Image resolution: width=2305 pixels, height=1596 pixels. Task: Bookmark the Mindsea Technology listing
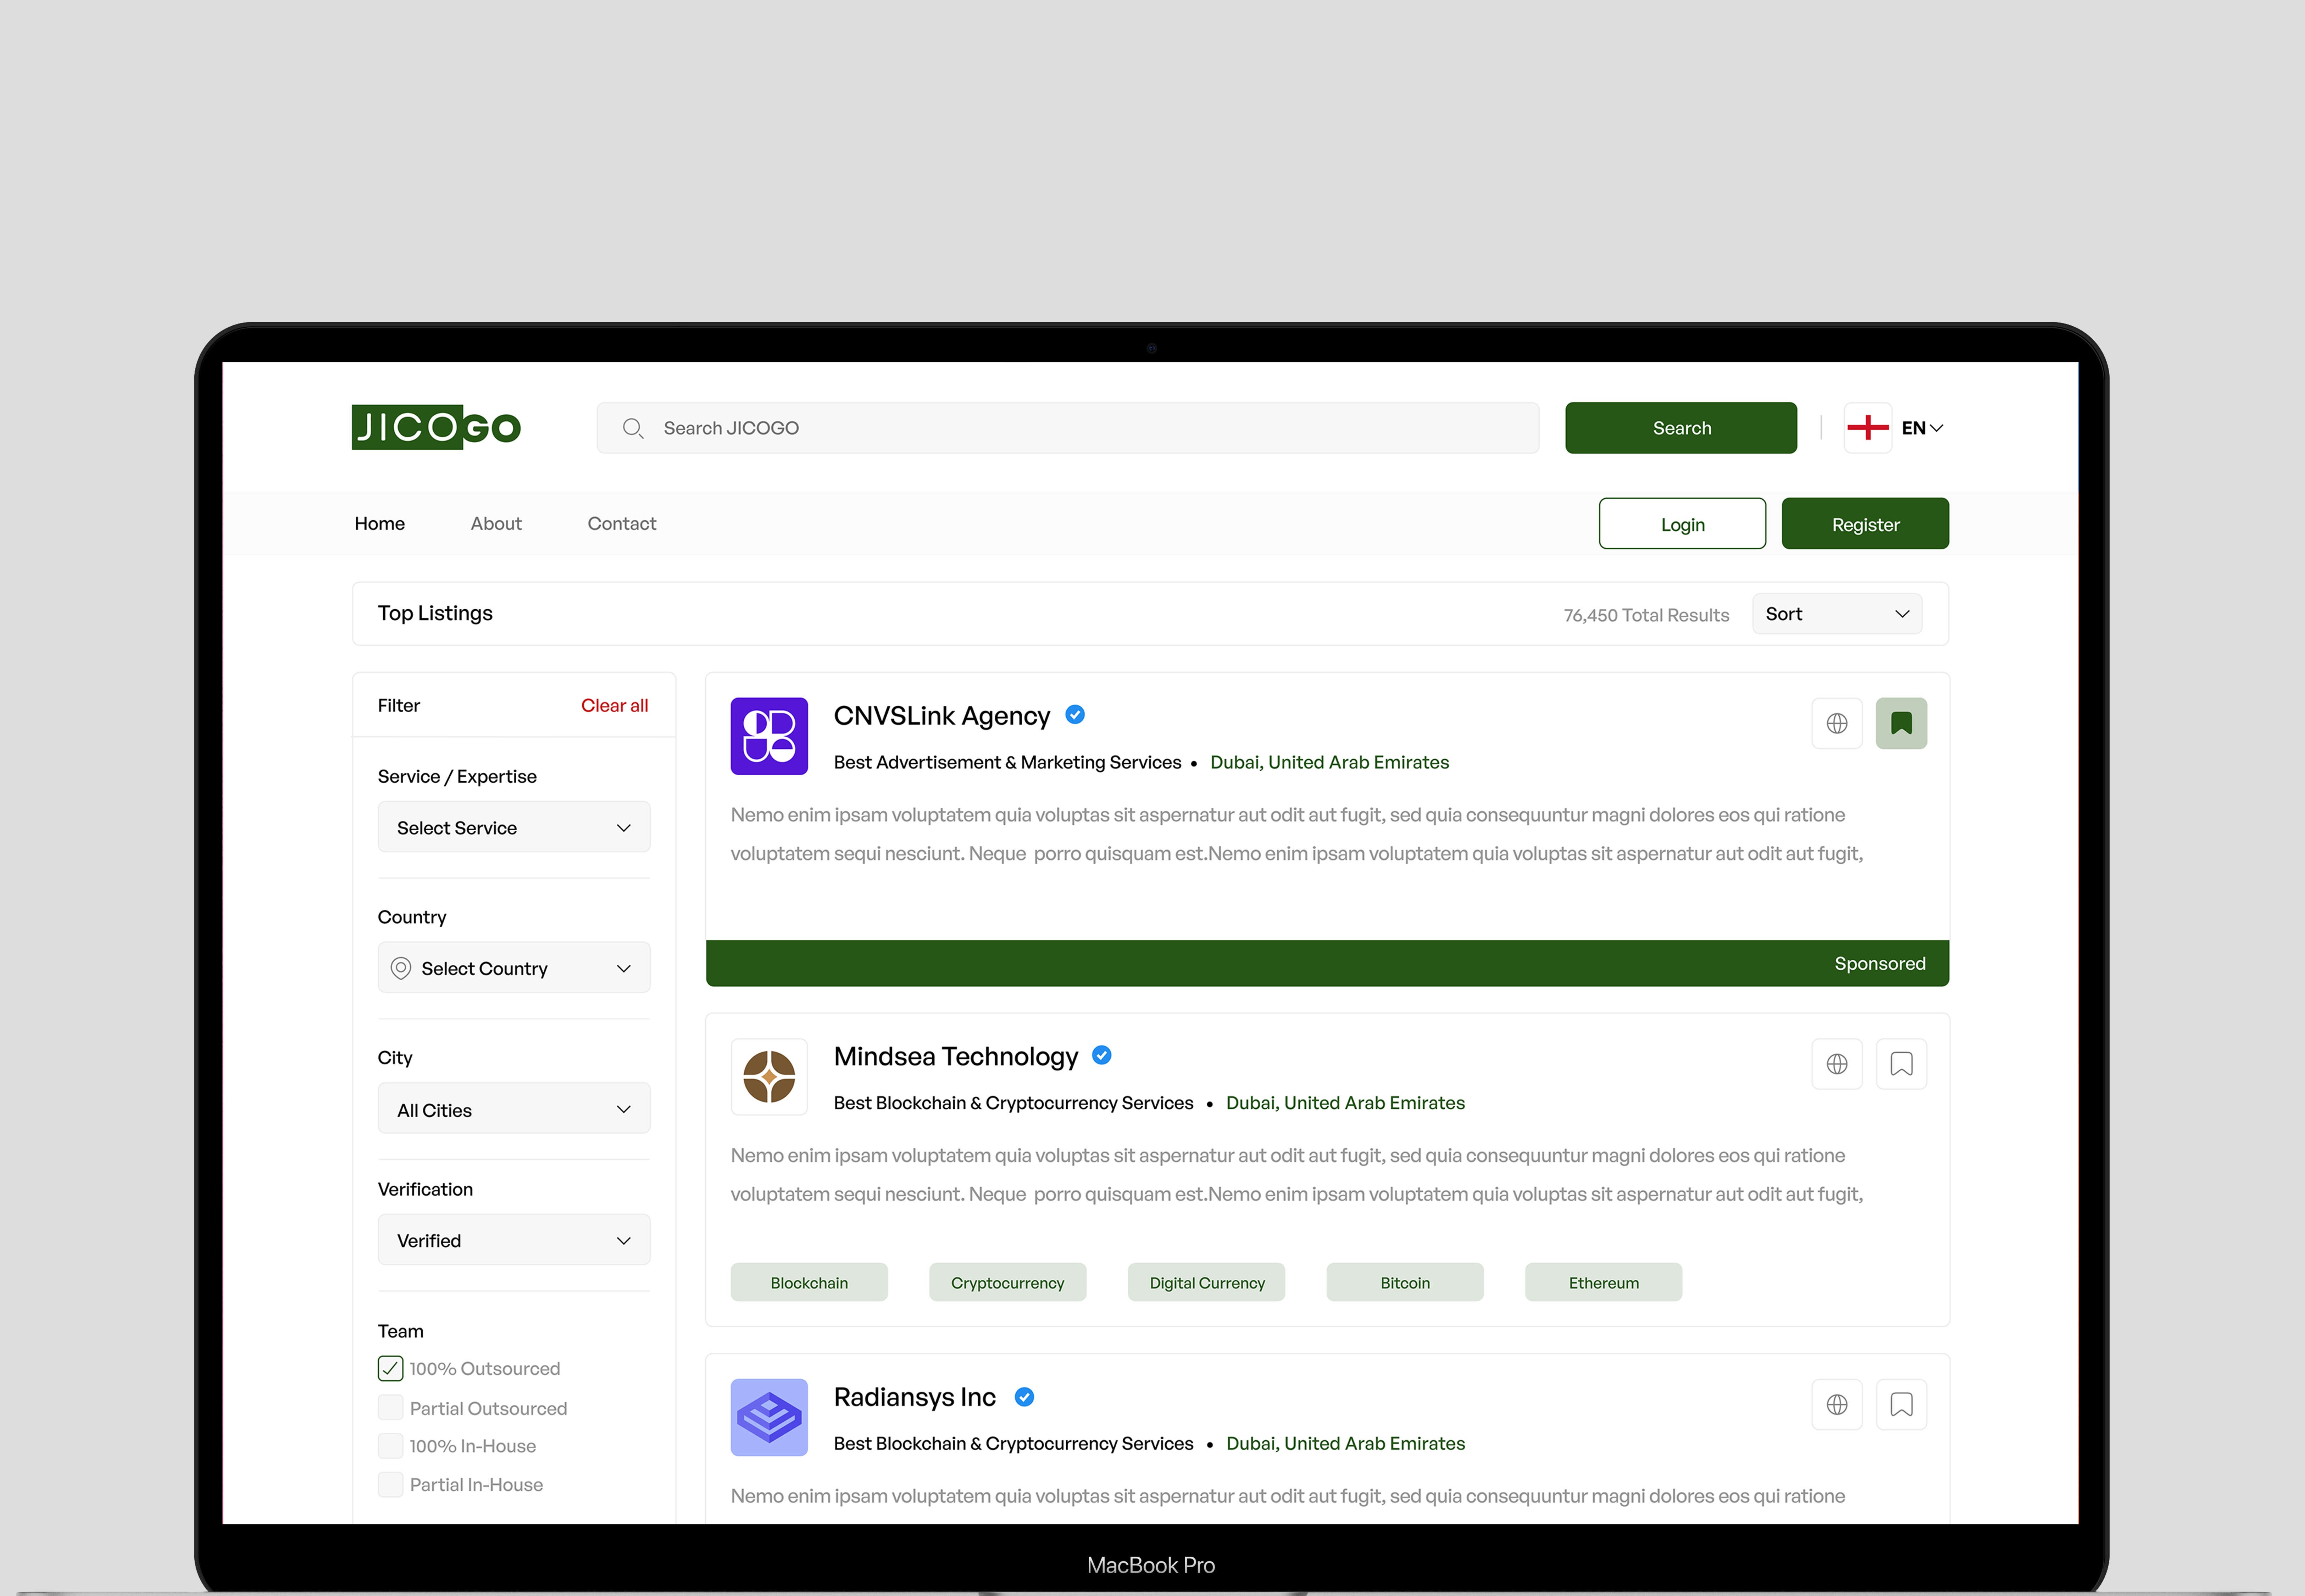[x=1901, y=1064]
